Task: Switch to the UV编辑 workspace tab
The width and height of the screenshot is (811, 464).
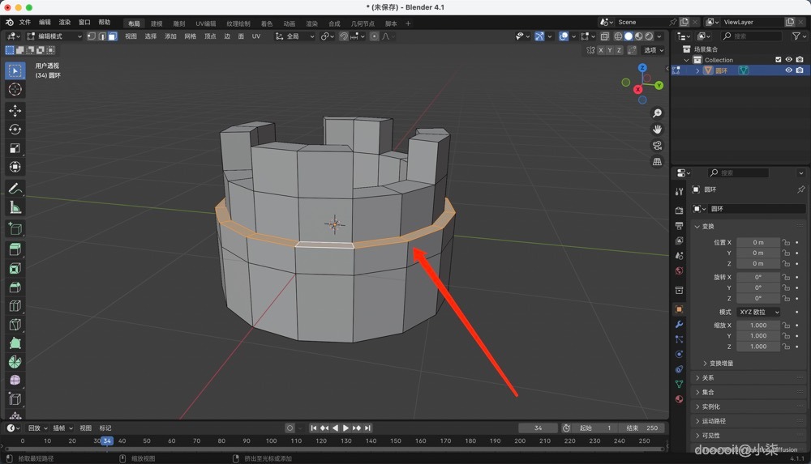Action: (x=205, y=23)
